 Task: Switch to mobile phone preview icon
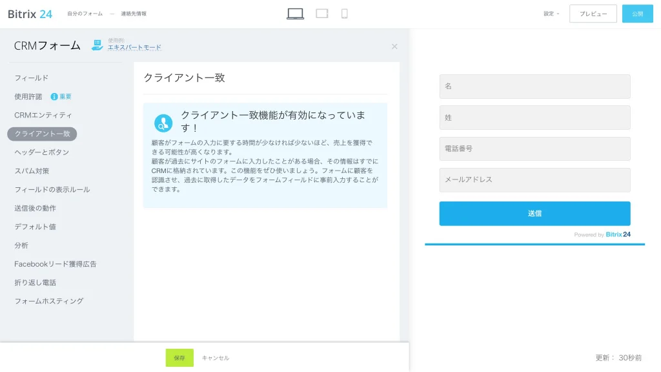pos(345,14)
